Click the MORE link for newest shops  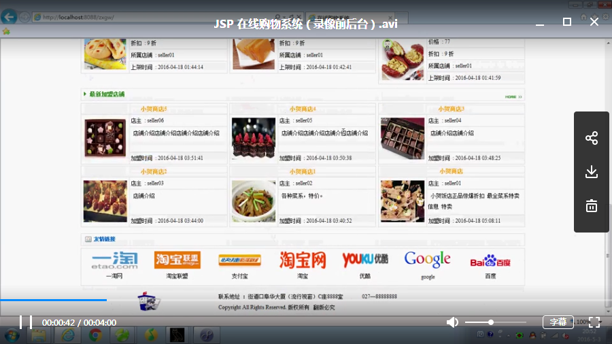click(513, 97)
